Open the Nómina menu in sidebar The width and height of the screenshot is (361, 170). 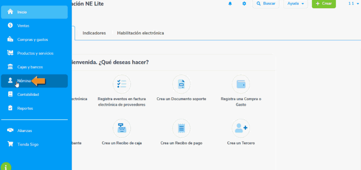(23, 81)
